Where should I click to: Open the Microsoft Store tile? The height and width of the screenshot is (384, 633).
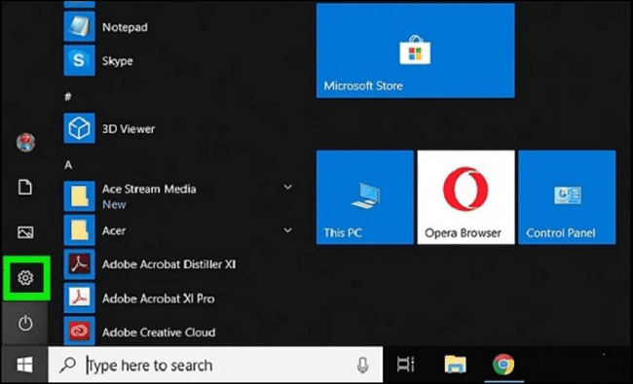click(x=416, y=51)
